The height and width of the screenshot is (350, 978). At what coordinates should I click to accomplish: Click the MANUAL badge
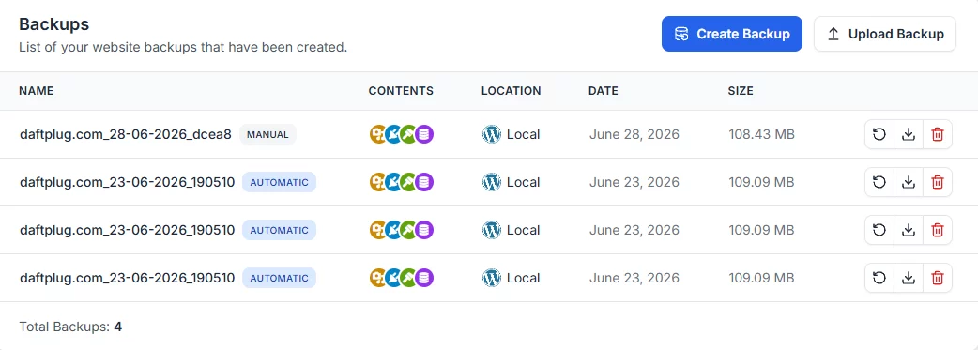tap(268, 134)
